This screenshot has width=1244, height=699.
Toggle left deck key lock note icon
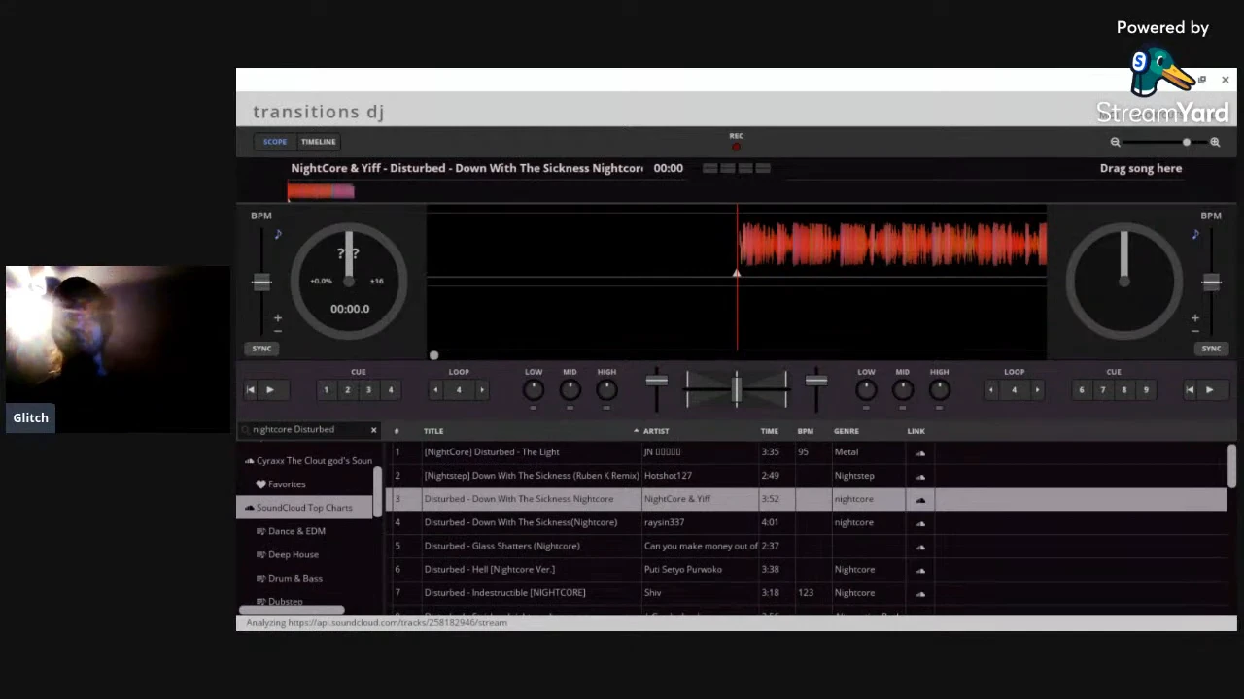pos(277,234)
